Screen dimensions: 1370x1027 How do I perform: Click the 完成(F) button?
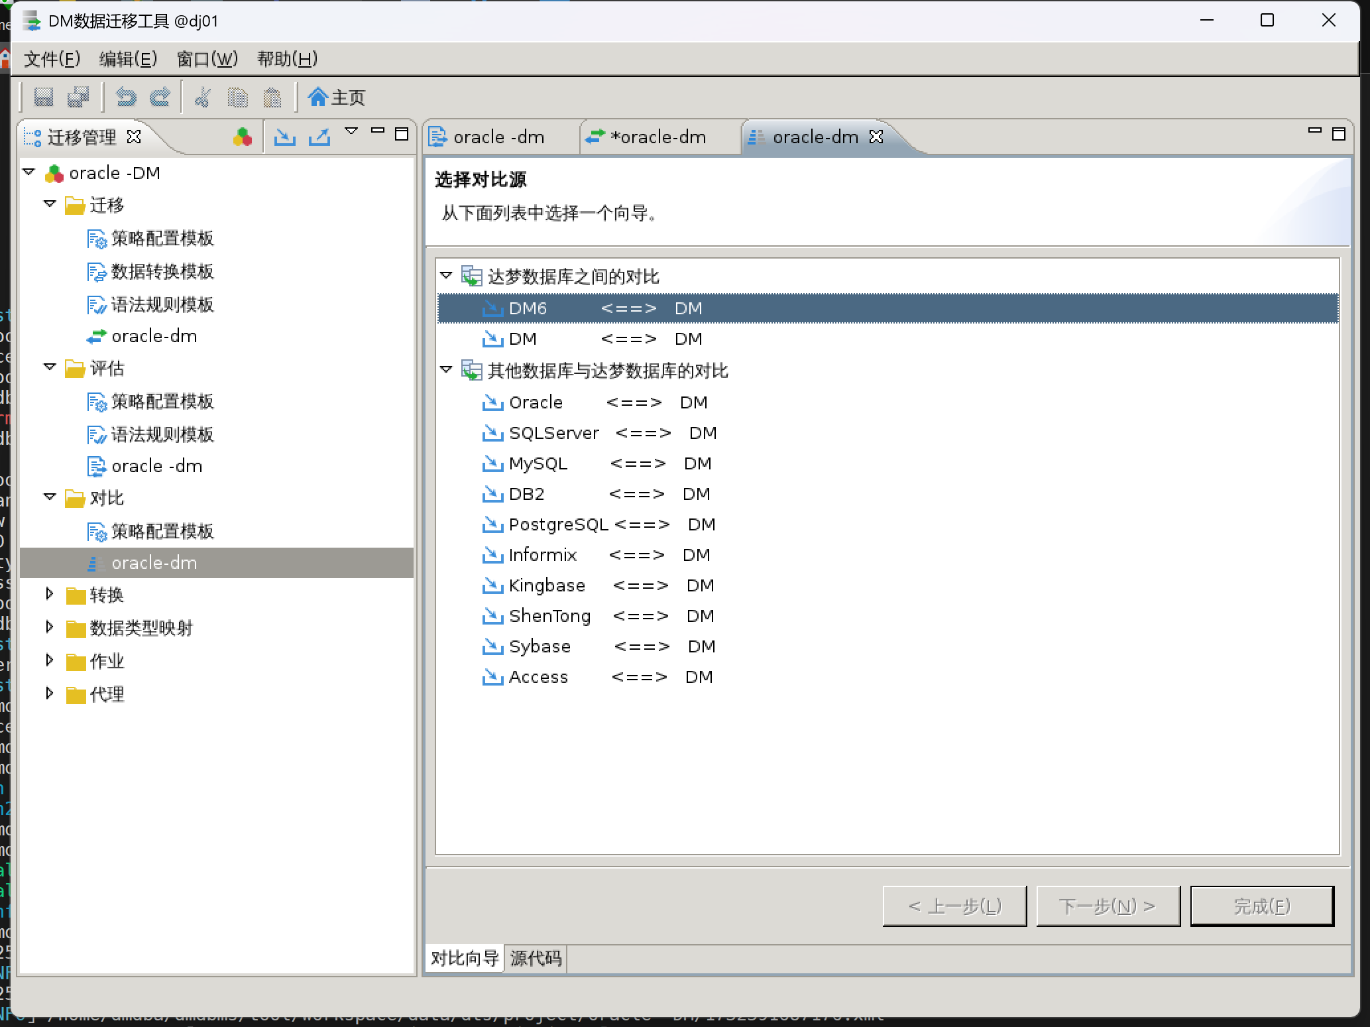(1261, 906)
